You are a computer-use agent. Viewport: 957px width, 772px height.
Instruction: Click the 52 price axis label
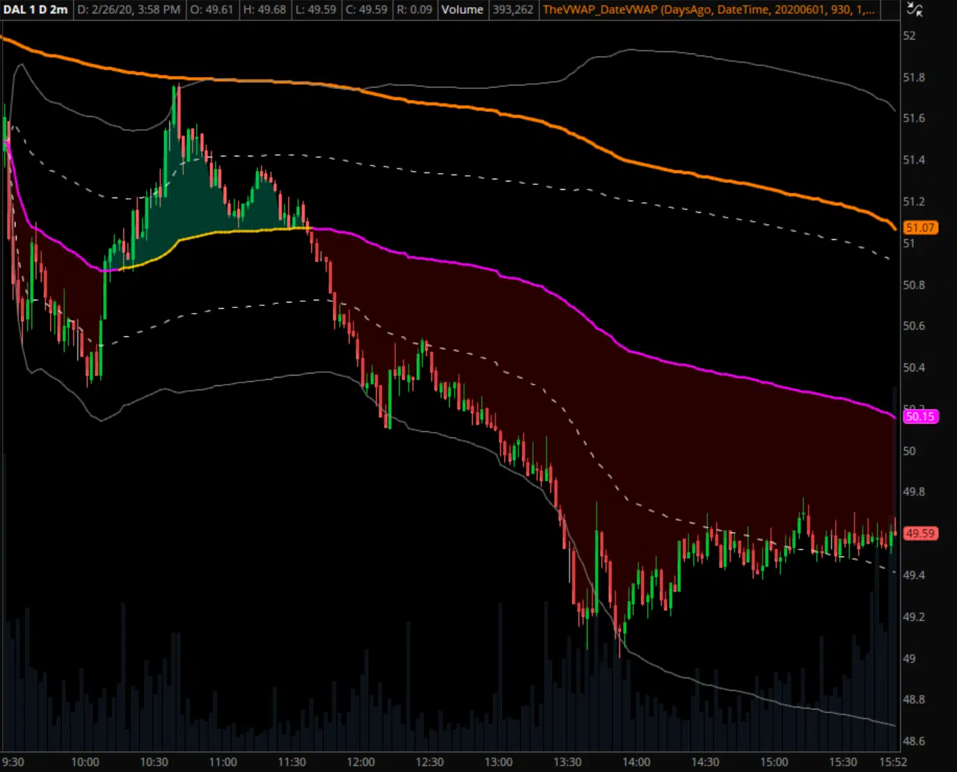909,35
